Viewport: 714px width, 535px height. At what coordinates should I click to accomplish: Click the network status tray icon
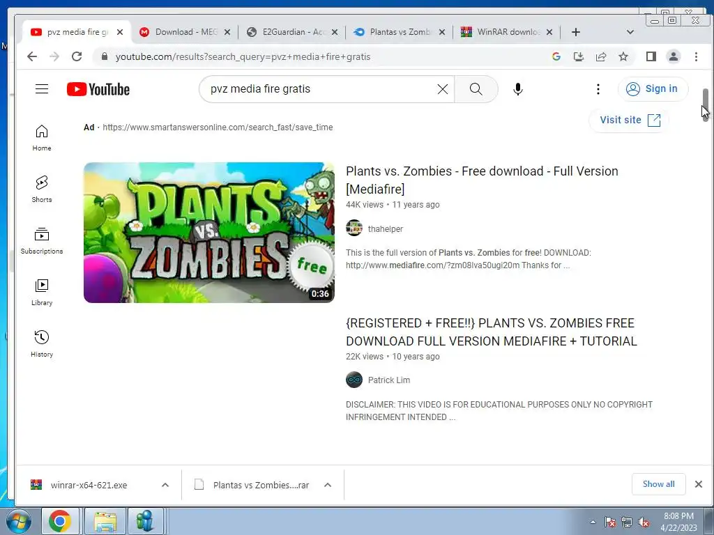tap(627, 522)
